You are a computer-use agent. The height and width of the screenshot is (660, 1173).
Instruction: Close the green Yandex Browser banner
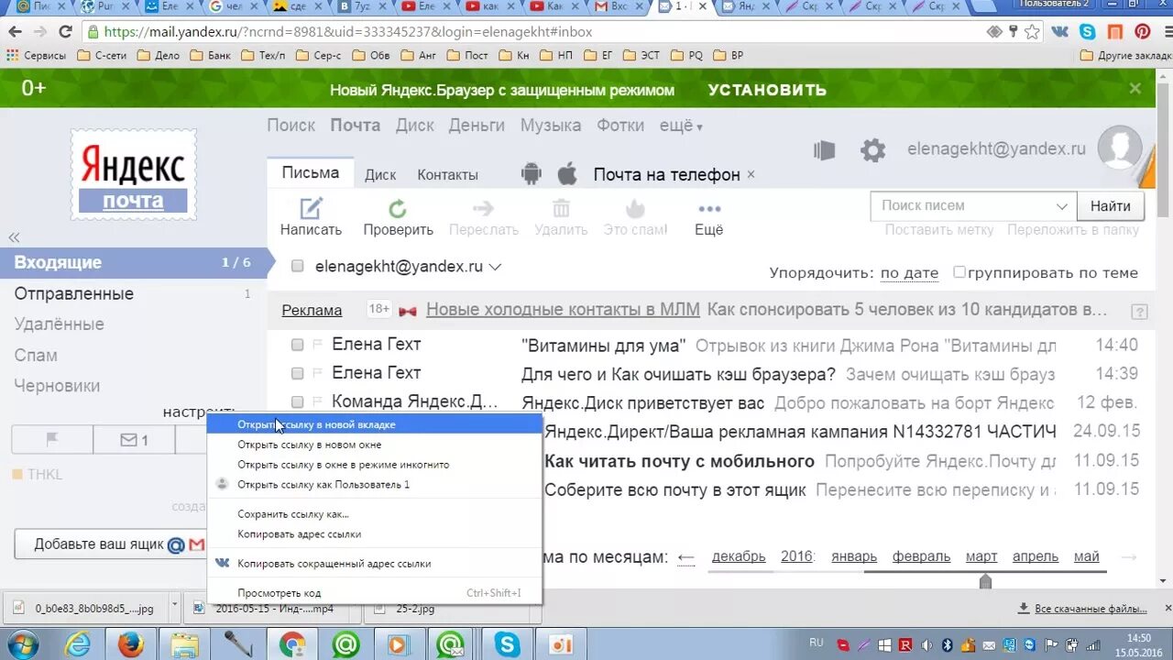tap(1135, 89)
